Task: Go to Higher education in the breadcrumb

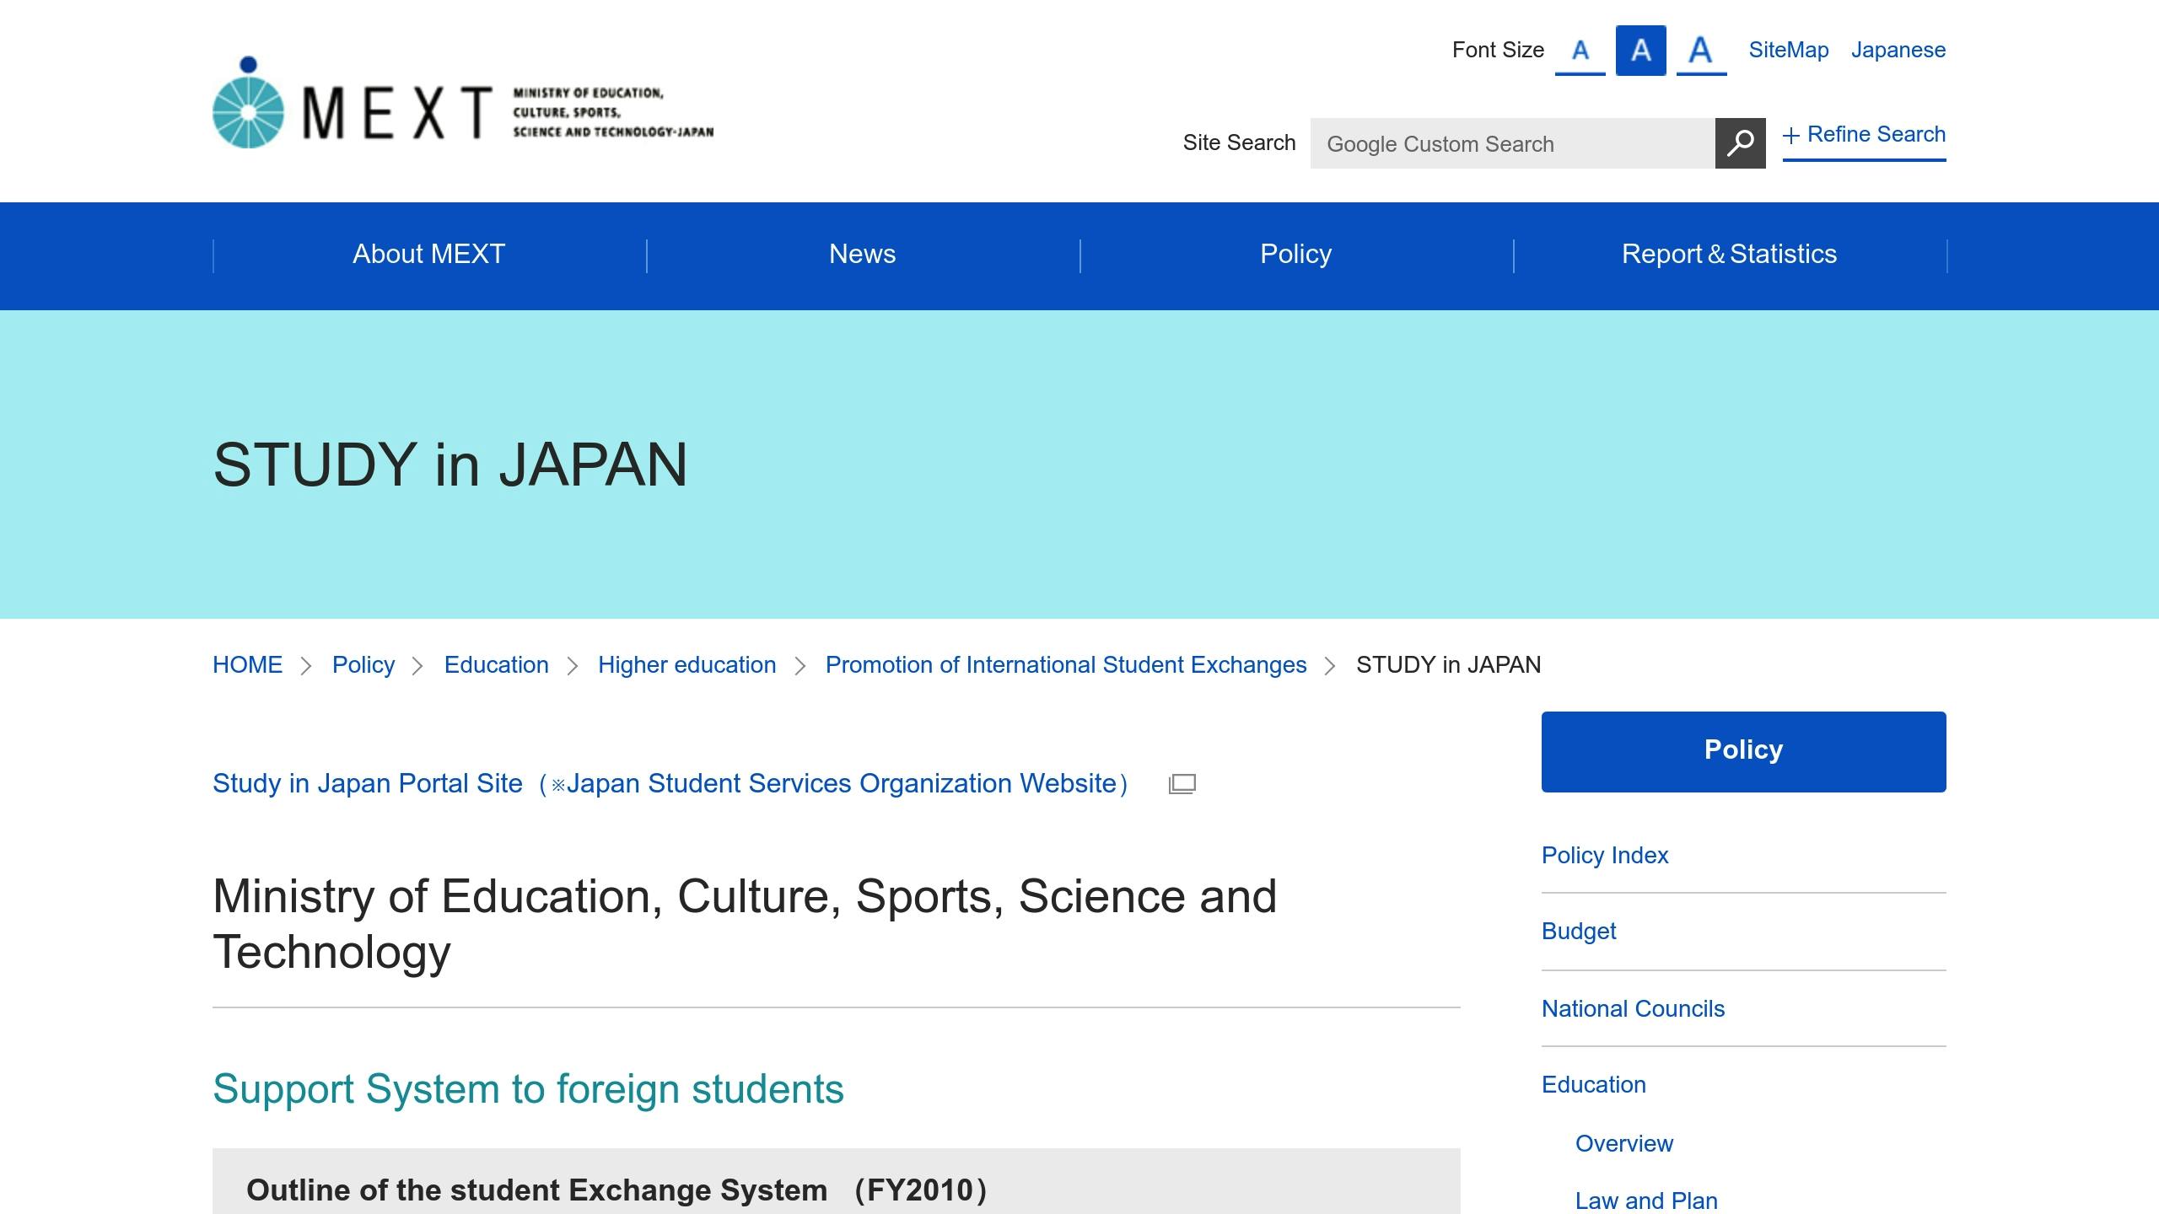Action: tap(686, 664)
